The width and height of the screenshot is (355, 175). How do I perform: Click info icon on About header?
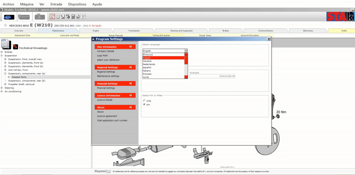130,107
